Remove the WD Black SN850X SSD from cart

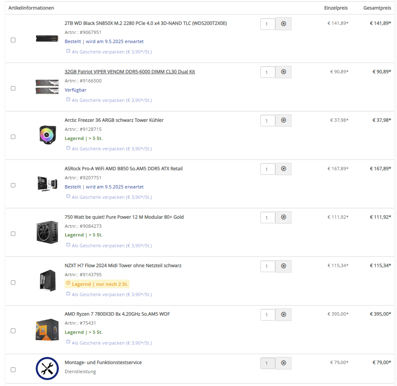pyautogui.click(x=283, y=24)
